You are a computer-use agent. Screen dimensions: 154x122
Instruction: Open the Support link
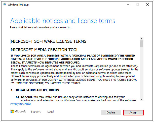point(36,112)
